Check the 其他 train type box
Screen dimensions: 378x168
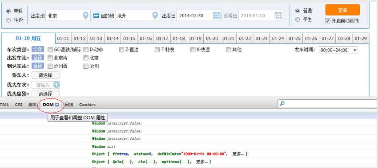click(229, 50)
